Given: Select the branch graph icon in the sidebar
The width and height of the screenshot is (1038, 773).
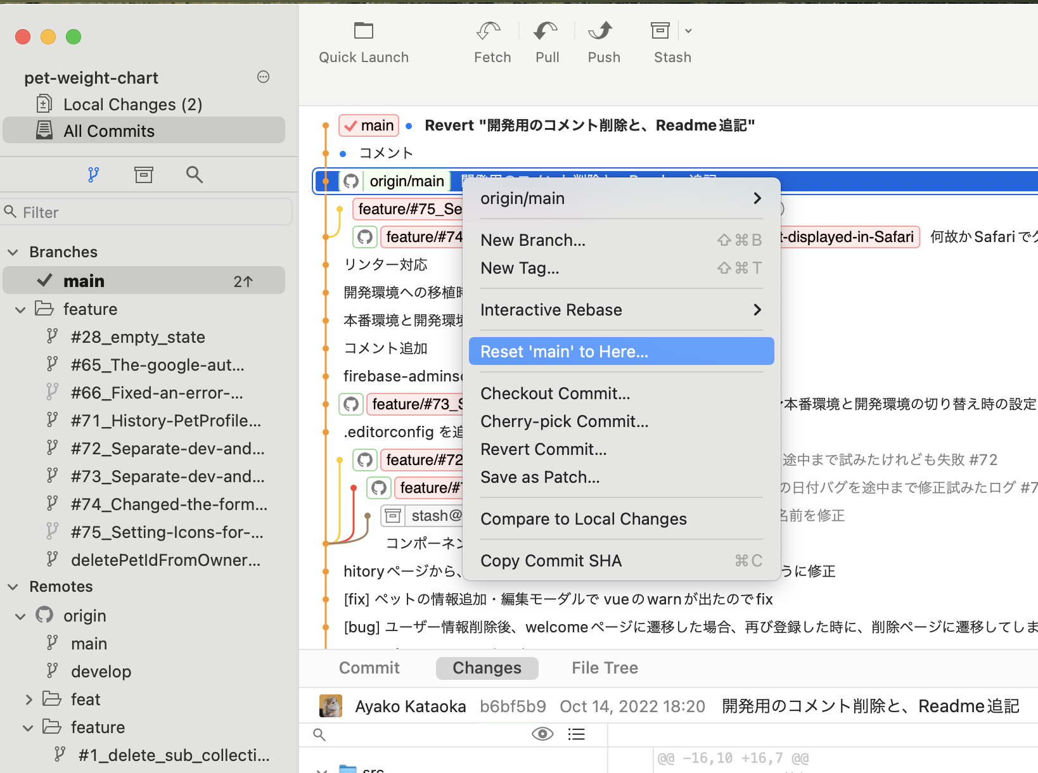Looking at the screenshot, I should pyautogui.click(x=94, y=174).
